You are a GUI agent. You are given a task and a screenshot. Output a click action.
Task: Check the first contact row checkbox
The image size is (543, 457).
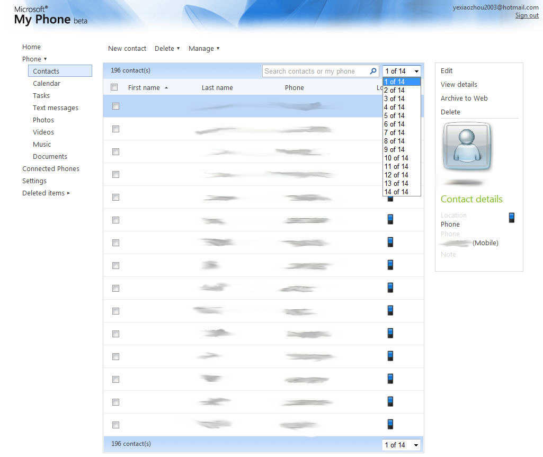[115, 106]
